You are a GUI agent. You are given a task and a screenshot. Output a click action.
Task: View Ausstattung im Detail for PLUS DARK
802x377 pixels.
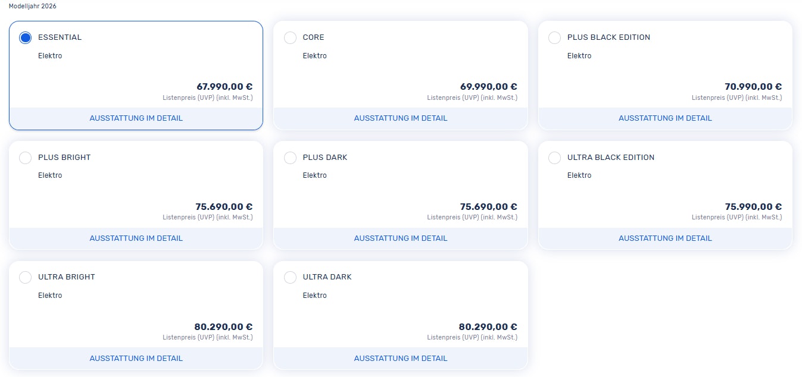point(401,238)
